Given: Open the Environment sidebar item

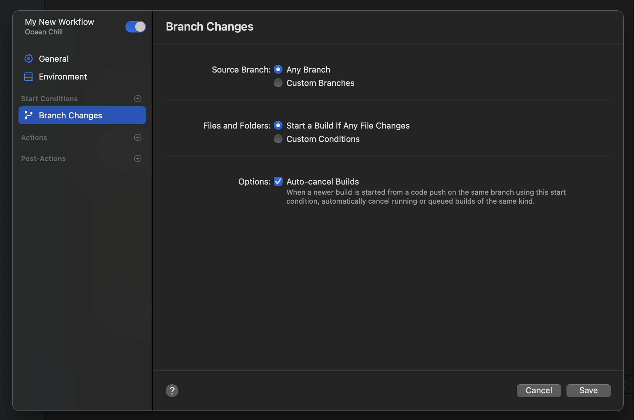Looking at the screenshot, I should (x=82, y=76).
